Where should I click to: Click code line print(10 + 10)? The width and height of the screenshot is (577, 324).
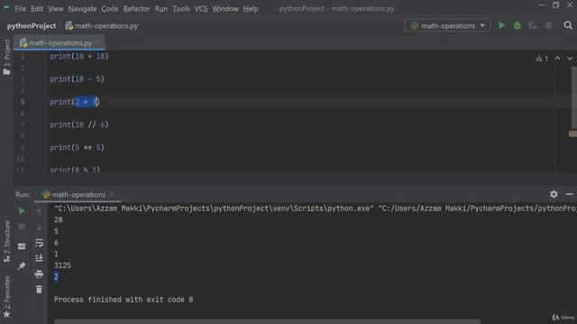pos(79,56)
